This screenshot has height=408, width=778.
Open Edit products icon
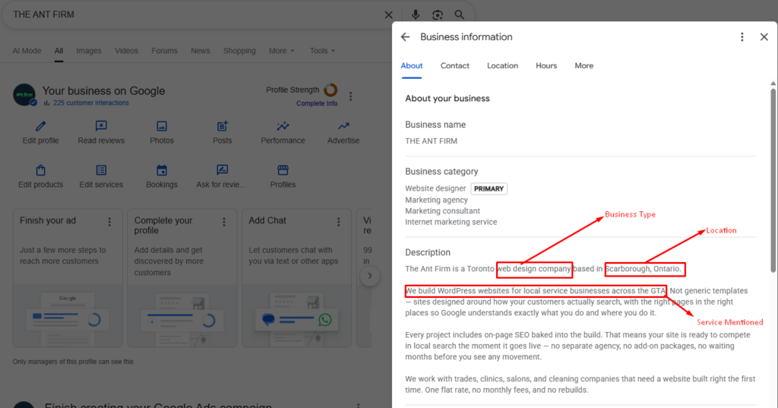click(x=41, y=170)
